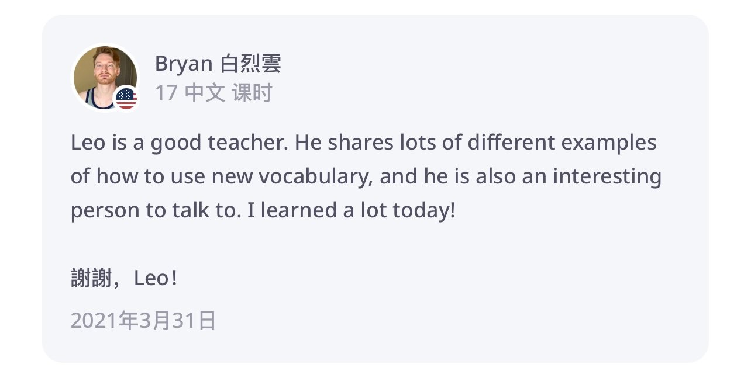Click the review date 2021年3月31日
The width and height of the screenshot is (751, 378).
point(143,321)
